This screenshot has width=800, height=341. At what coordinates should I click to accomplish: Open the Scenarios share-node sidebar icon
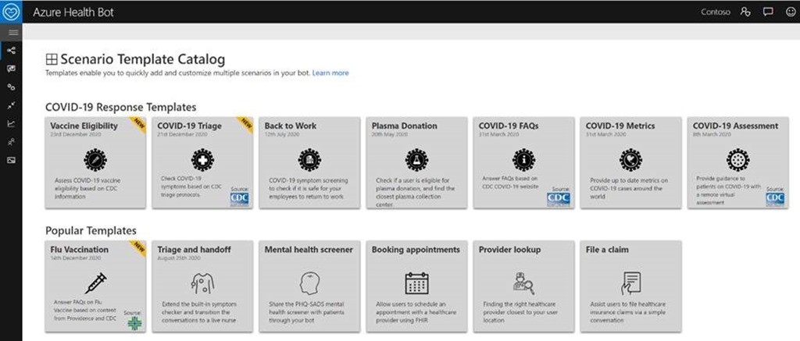[11, 51]
